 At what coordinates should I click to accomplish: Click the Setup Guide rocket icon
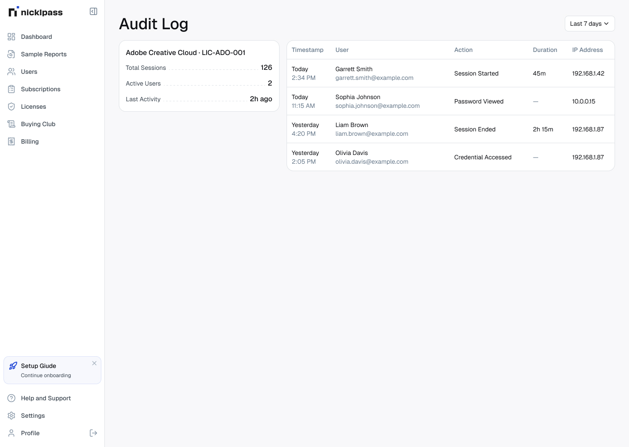(x=13, y=366)
